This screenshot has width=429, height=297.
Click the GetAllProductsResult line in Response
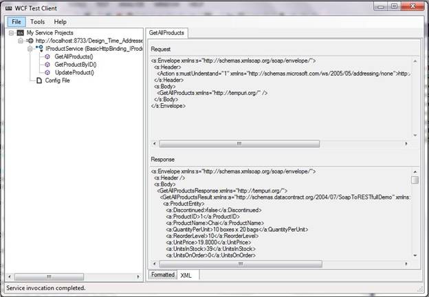285,197
